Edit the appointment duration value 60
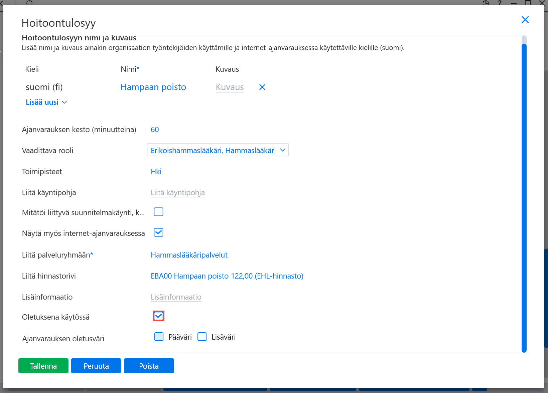 pos(155,129)
